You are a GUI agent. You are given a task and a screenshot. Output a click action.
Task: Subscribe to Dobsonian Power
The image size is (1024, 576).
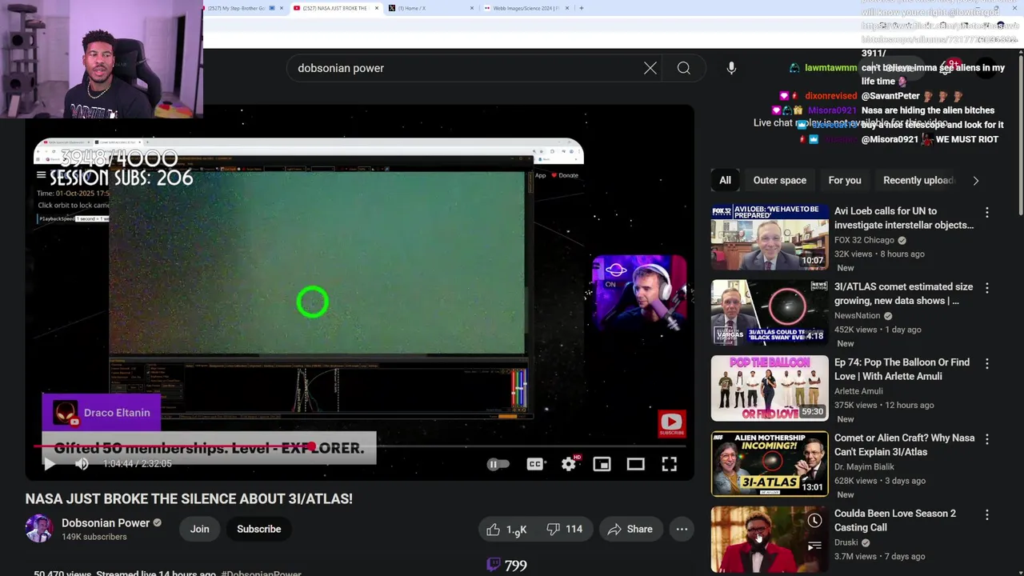[258, 529]
